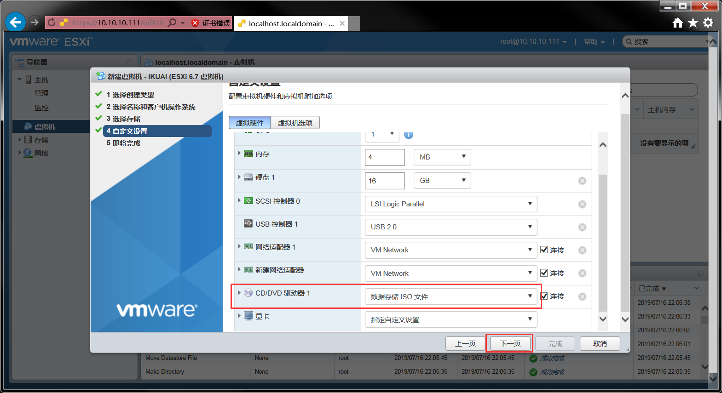Click the USB 控制器 1 icon
The height and width of the screenshot is (393, 722).
point(248,223)
